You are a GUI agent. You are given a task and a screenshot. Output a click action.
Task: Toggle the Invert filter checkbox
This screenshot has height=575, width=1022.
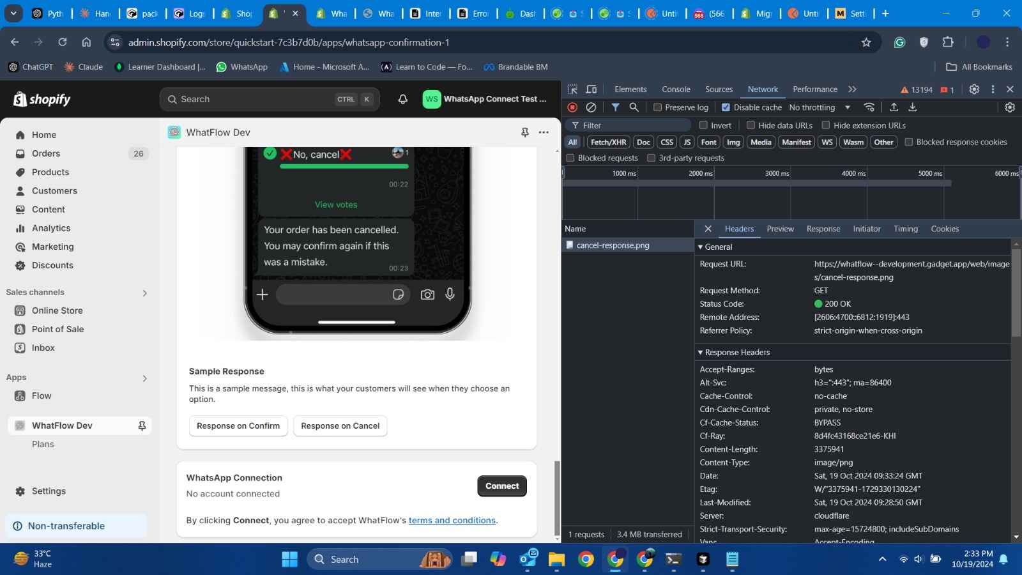point(703,125)
